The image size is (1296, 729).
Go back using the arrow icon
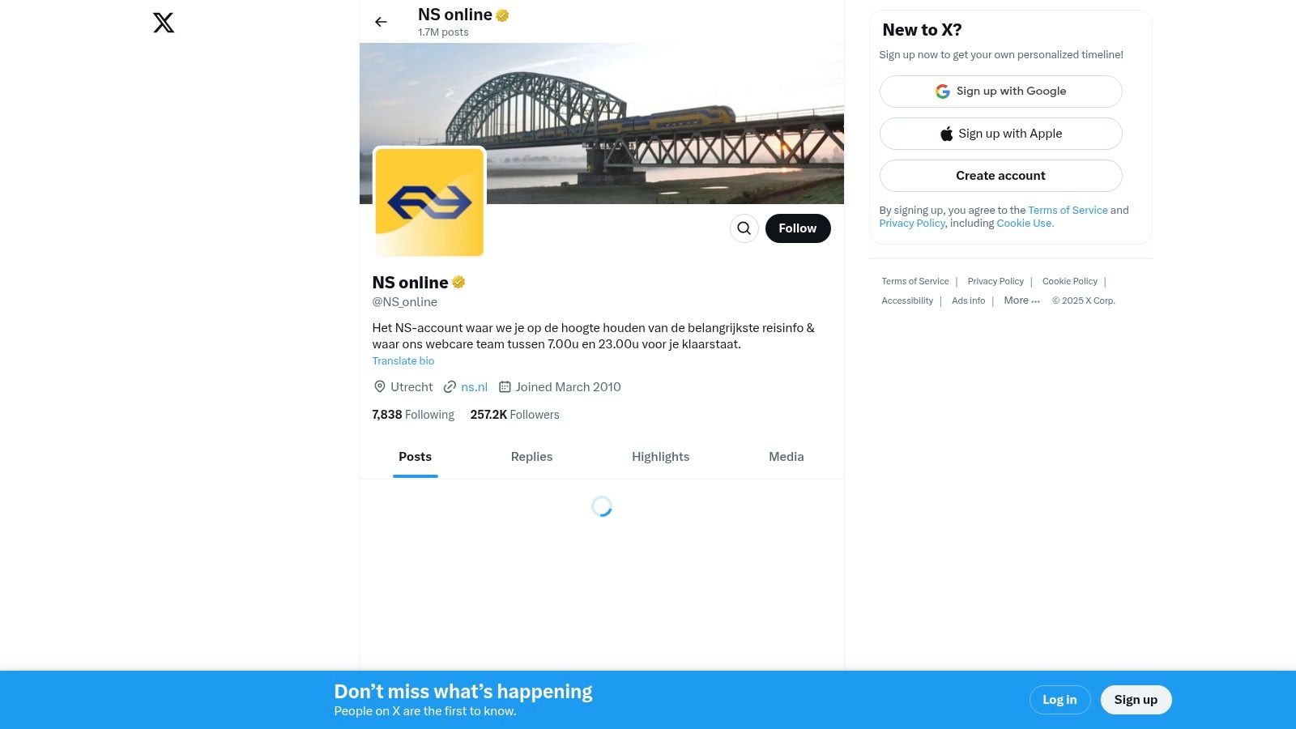[x=381, y=22]
